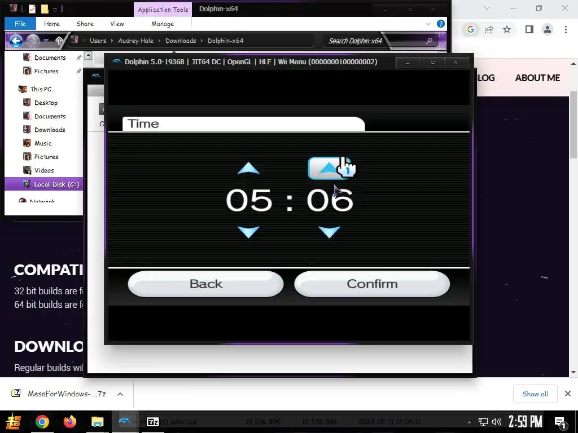Click Audrey Hale in the address breadcrumb
Screen dimensions: 578x433
coord(135,41)
